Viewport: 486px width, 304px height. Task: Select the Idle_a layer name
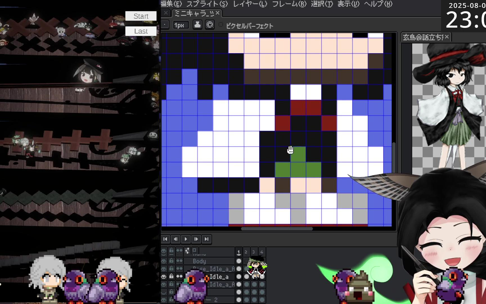pyautogui.click(x=219, y=277)
